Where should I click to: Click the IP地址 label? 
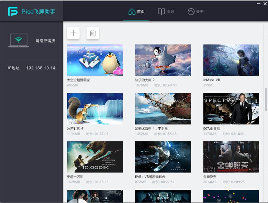tap(13, 68)
